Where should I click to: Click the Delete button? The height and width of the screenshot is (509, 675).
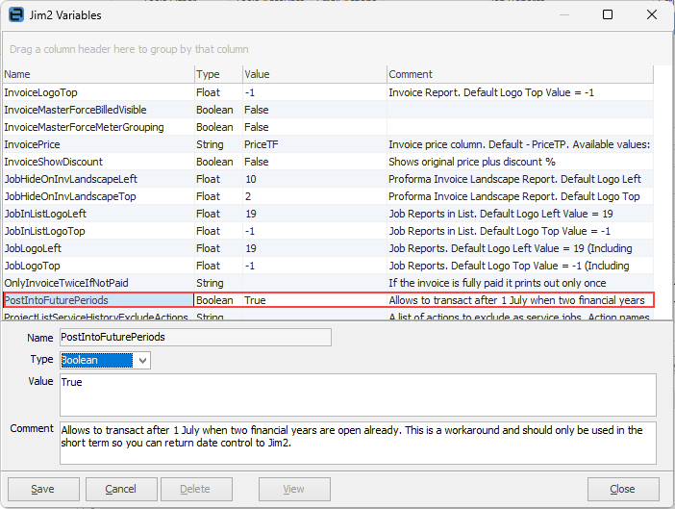[x=197, y=489]
